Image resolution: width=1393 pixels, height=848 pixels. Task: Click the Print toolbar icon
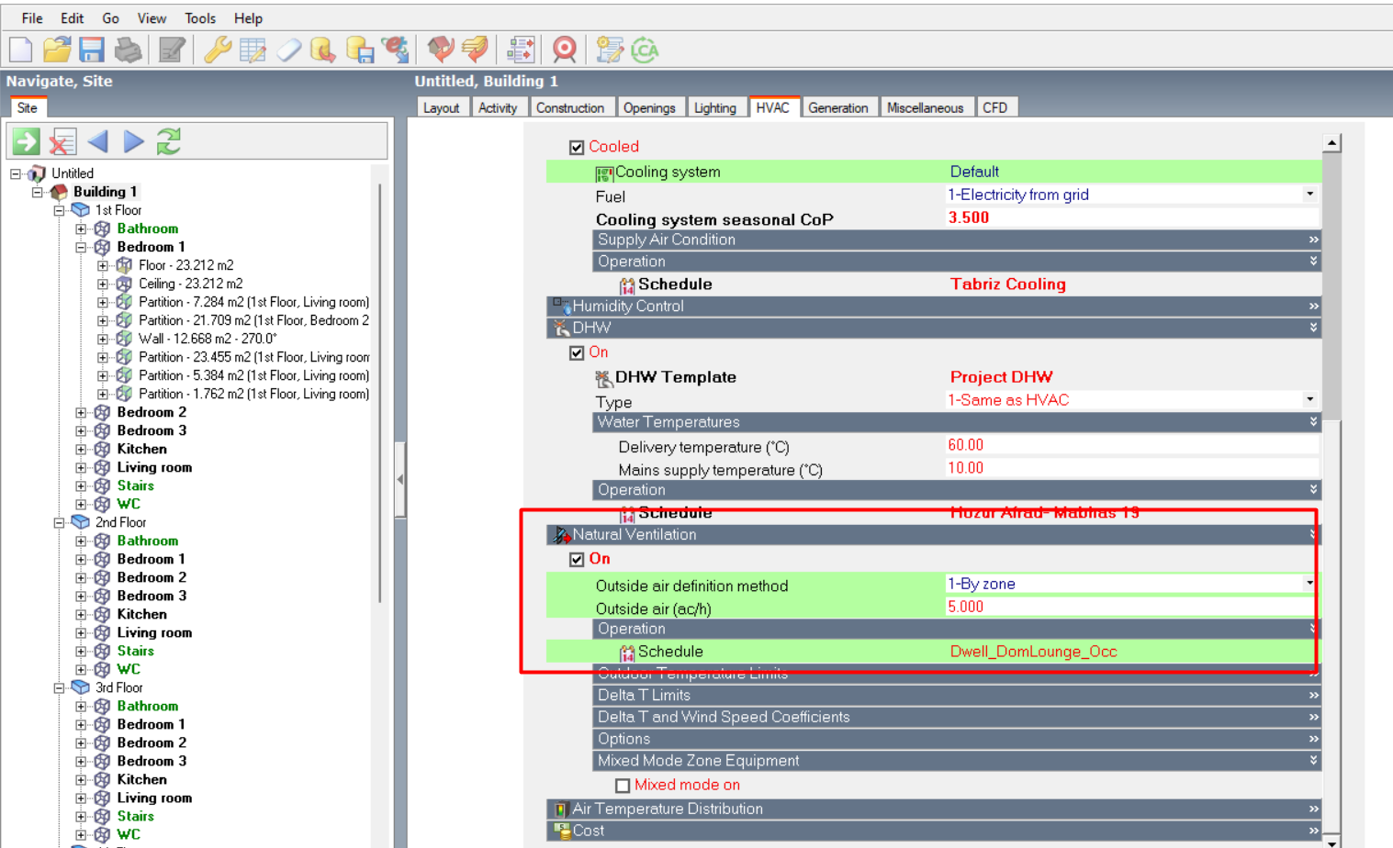[x=129, y=50]
